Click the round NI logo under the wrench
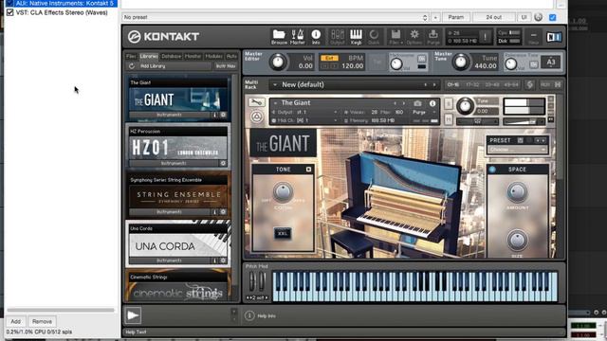Image resolution: width=607 pixels, height=341 pixels. coord(256,117)
